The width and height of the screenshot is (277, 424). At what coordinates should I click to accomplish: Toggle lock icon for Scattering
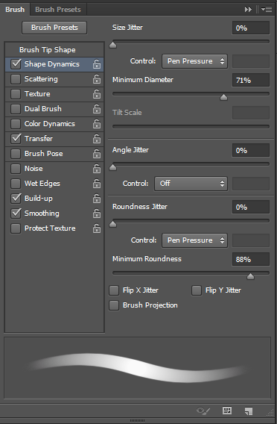97,79
